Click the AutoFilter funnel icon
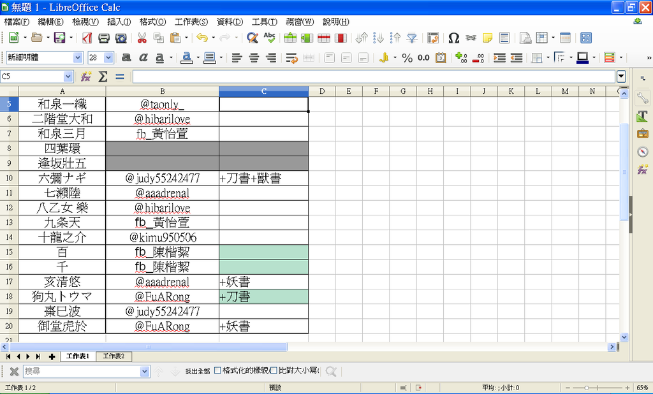This screenshot has width=653, height=394. click(412, 38)
